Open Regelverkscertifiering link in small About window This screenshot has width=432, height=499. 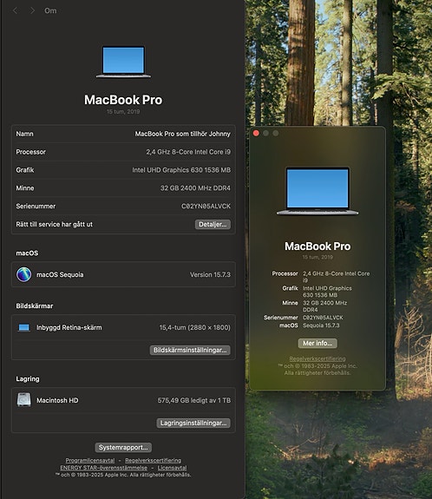click(317, 358)
